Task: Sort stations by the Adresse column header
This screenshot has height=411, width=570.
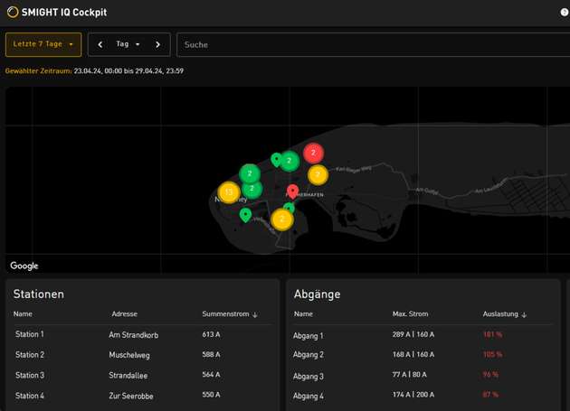Action: tap(124, 313)
